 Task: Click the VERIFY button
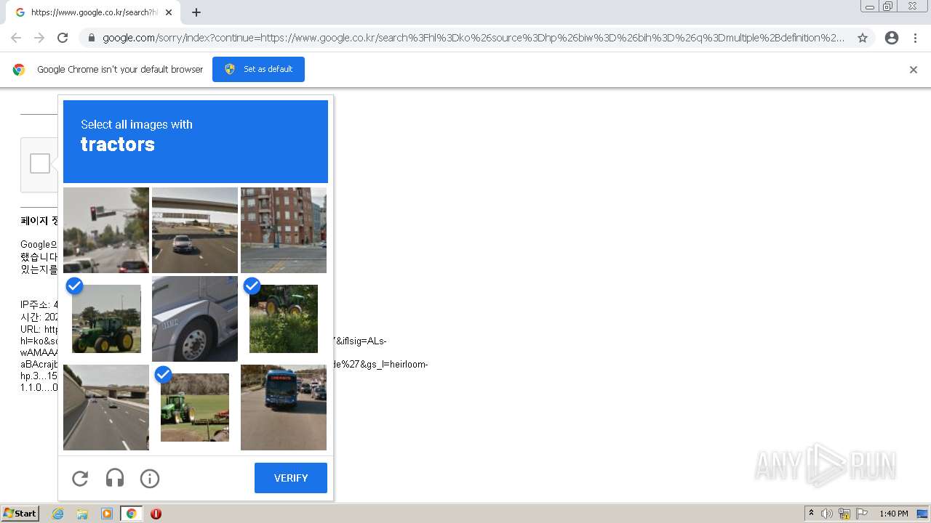coord(291,478)
